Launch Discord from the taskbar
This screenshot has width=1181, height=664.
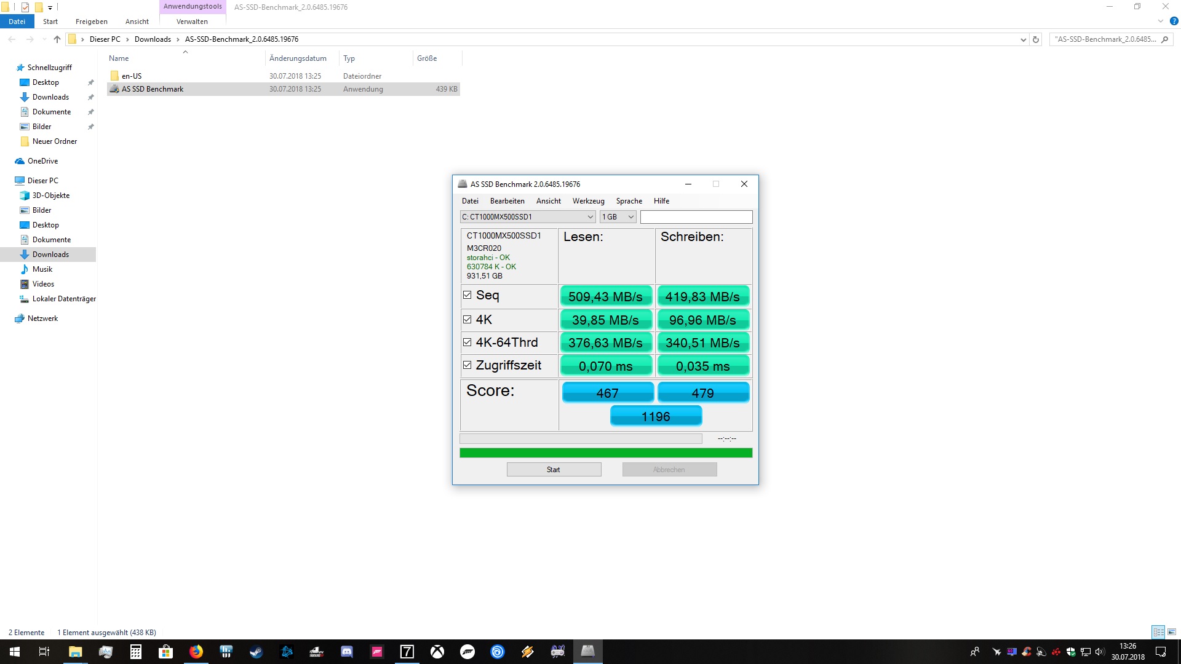347,651
